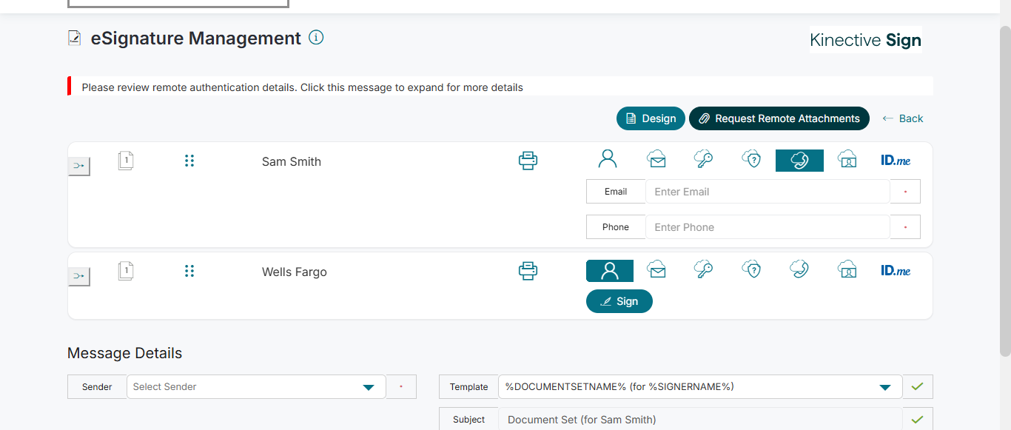
Task: Select ID.me verification for Wells Fargo
Action: tap(896, 270)
